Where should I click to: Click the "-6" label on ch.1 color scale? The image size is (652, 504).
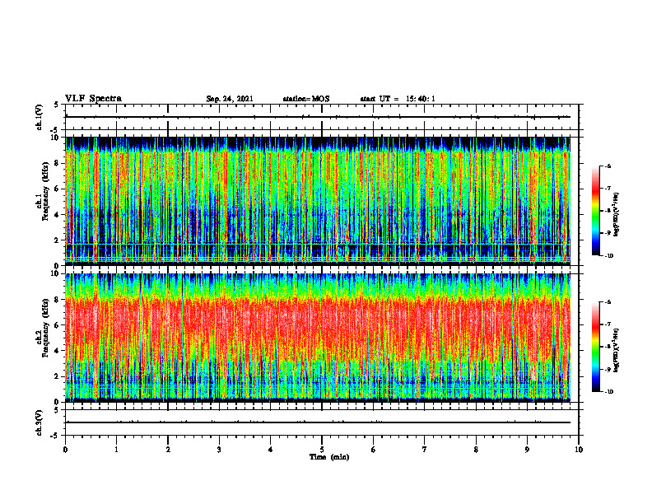coord(608,166)
